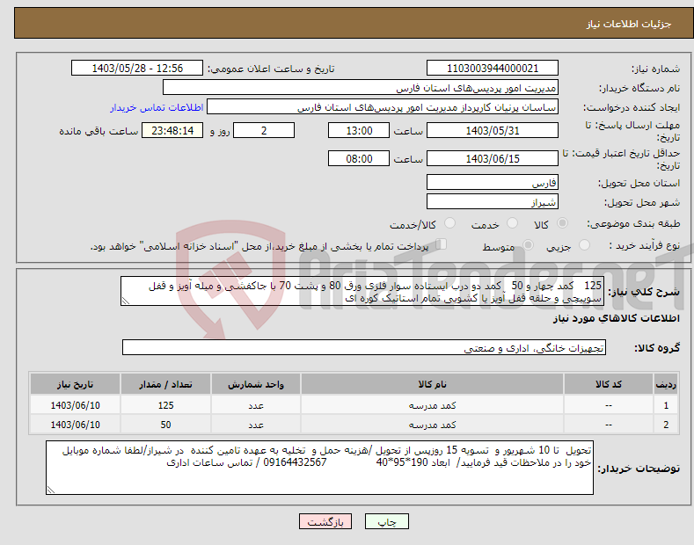Viewport: 694px width, 545px height.
Task: Select the کالا/خدمت radio button
Action: click(x=449, y=223)
